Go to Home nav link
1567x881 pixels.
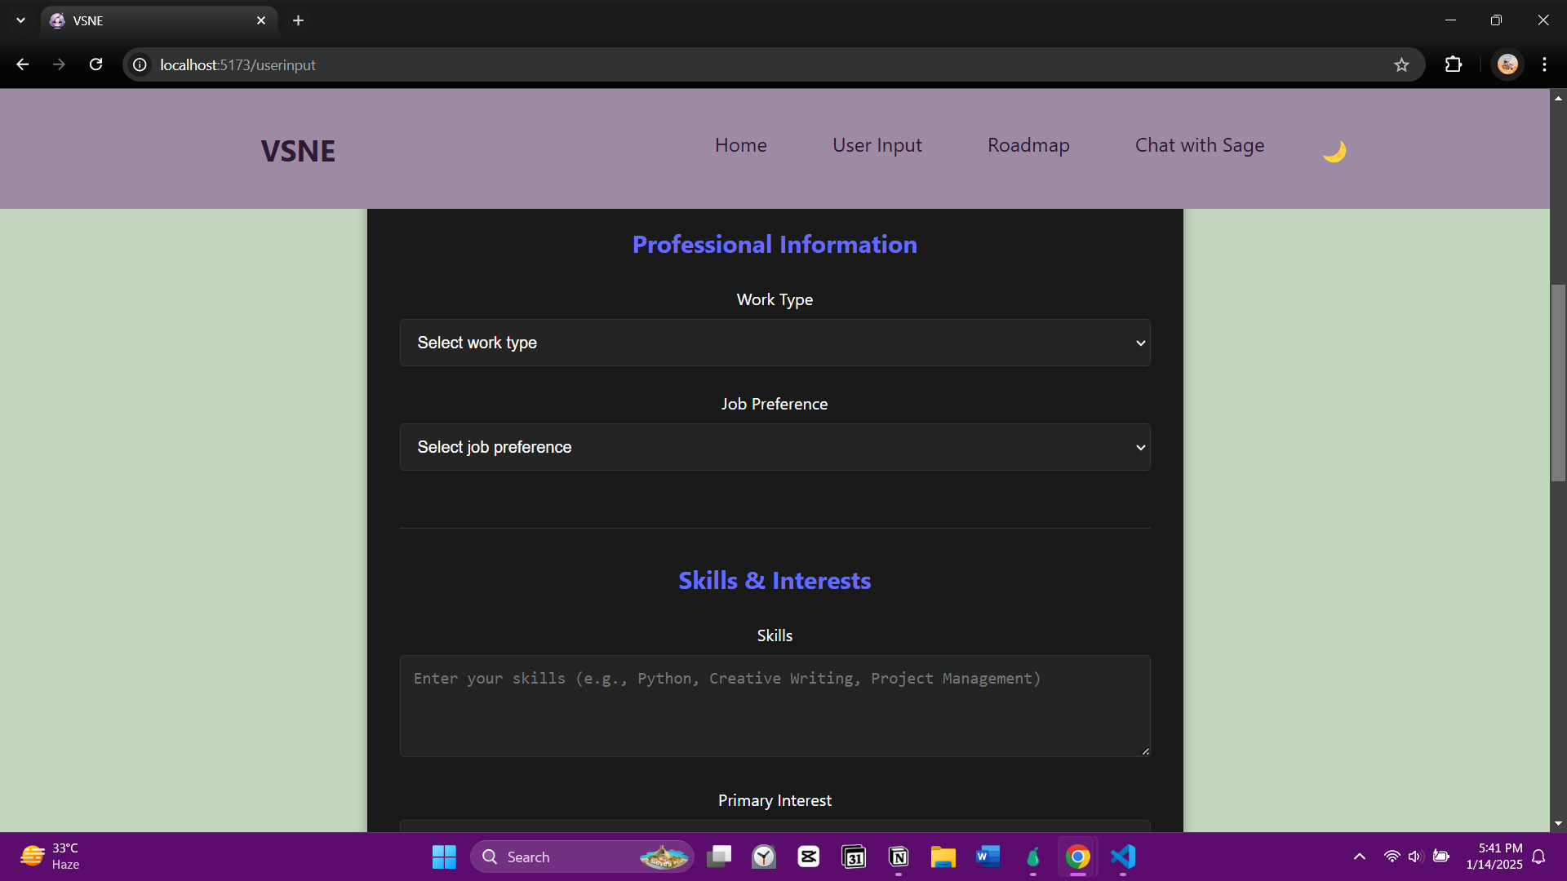(740, 145)
